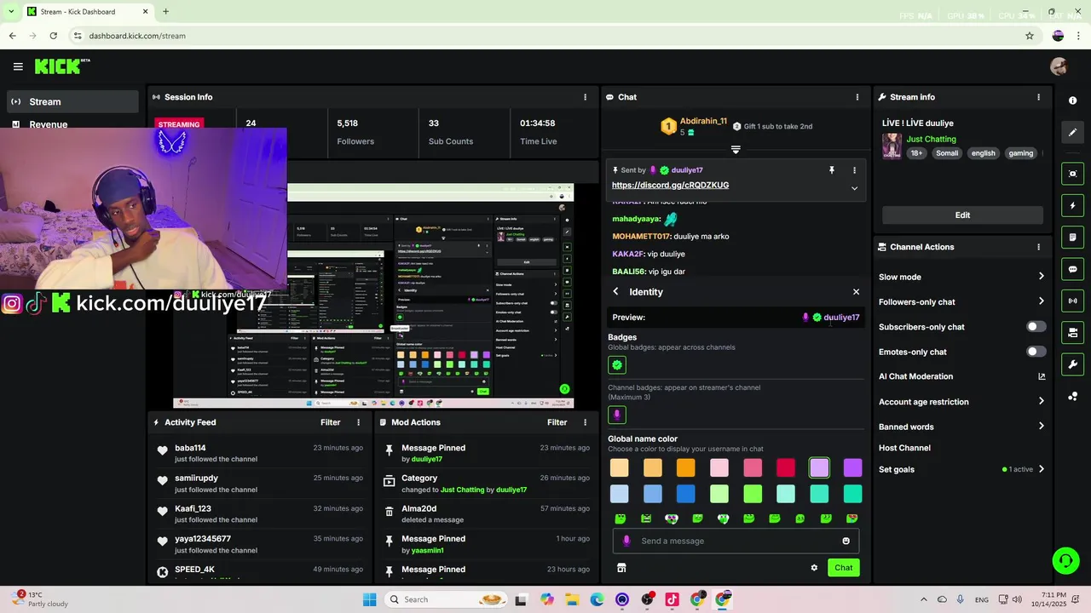Open AI Chat Moderation external link
This screenshot has width=1091, height=613.
click(1042, 376)
